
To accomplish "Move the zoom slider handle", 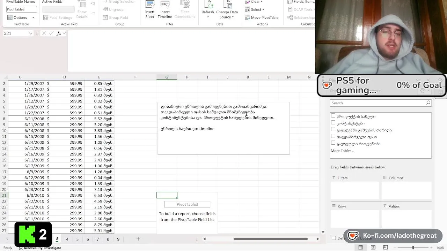I will tap(413, 248).
